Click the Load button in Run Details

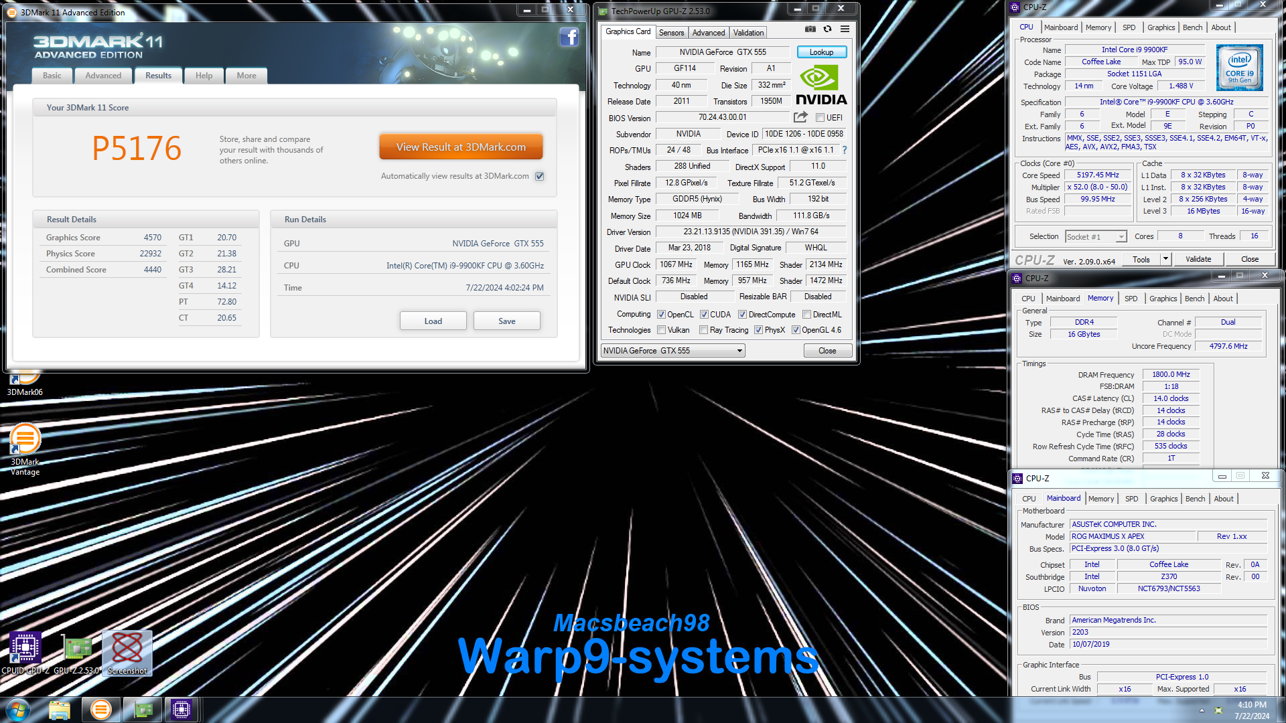[x=433, y=321]
